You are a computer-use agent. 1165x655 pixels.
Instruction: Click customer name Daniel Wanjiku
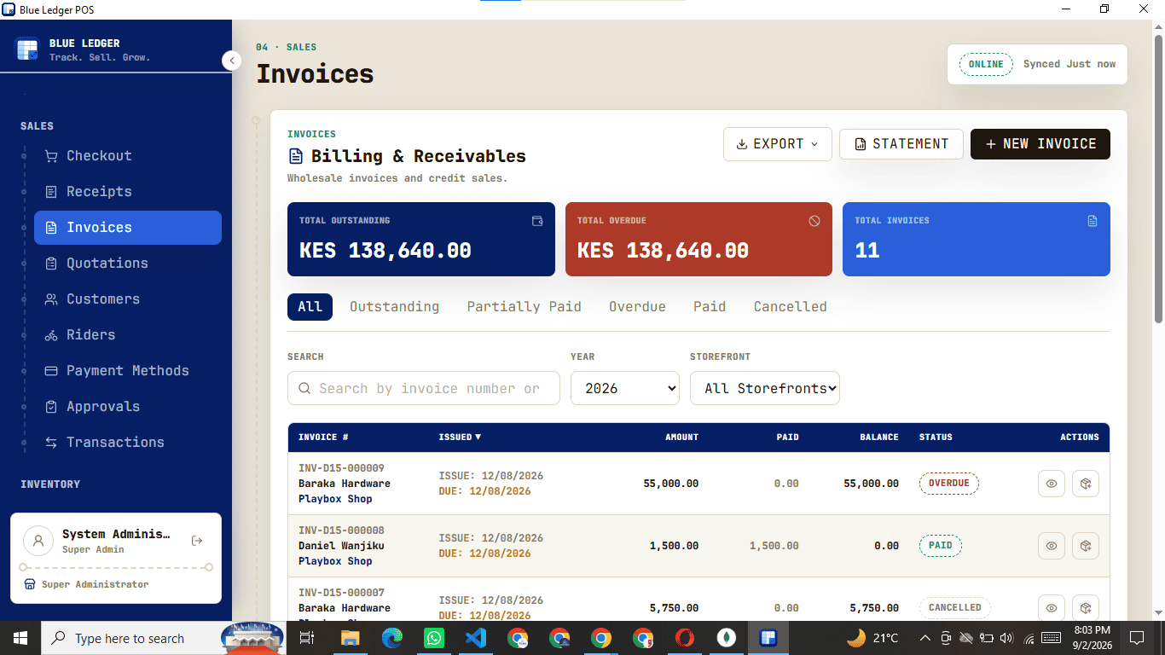pyautogui.click(x=341, y=546)
